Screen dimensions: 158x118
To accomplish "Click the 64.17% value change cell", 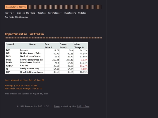I will (83, 50).
